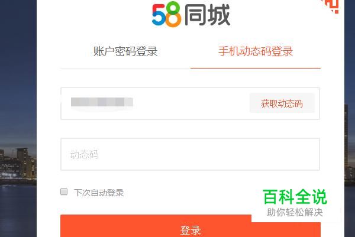The height and width of the screenshot is (237, 355).
Task: Click the colorful 58 logo numerals
Action: coord(167,14)
